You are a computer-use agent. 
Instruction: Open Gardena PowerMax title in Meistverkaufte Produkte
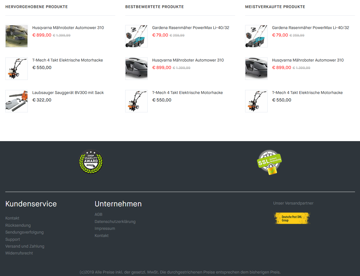click(x=310, y=27)
